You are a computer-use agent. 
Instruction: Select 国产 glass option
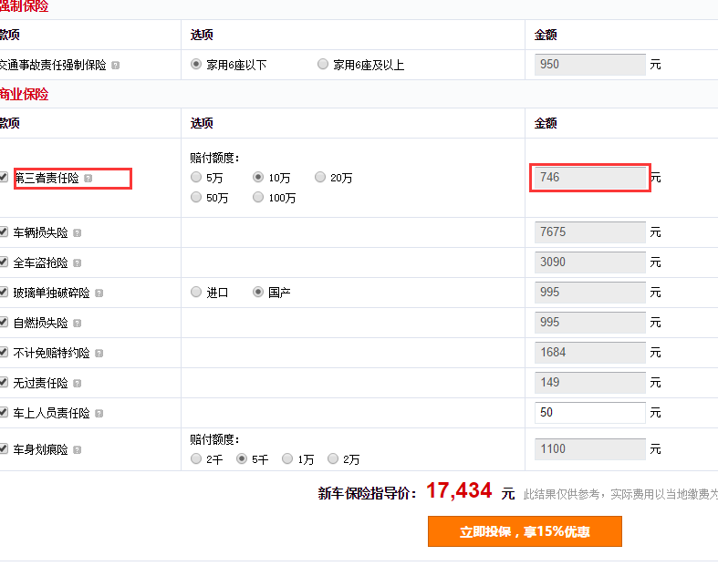(258, 292)
